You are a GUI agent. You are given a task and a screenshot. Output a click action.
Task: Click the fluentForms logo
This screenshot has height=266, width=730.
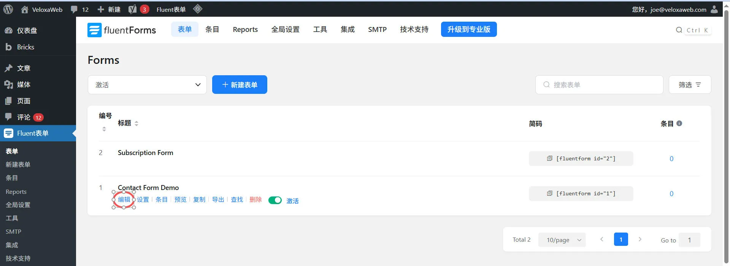[x=122, y=30]
